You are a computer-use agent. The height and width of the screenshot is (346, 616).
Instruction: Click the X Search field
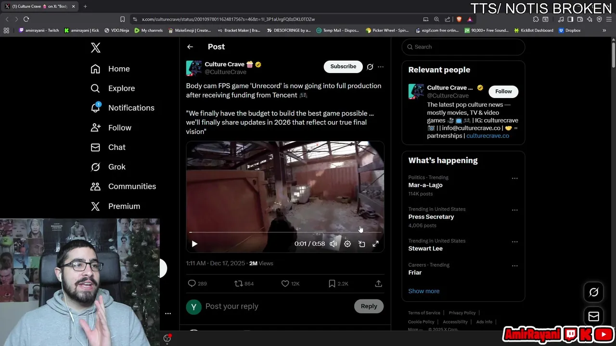463,47
